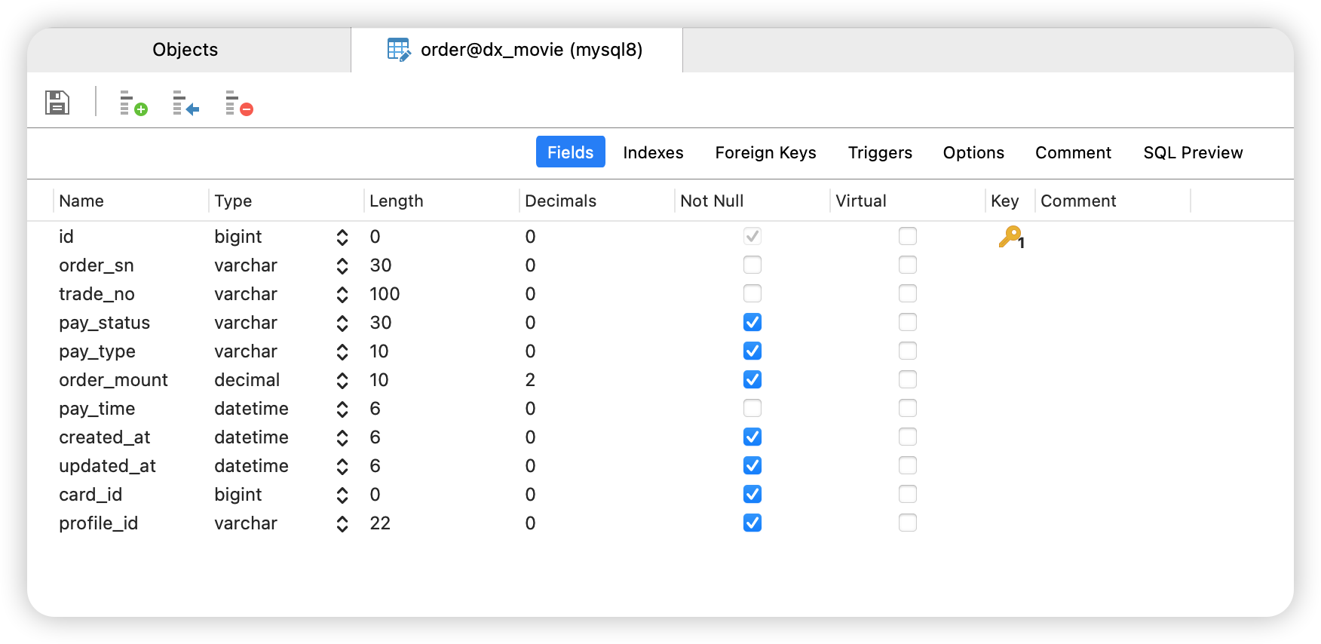
Task: Open the Comment tab
Action: tap(1073, 152)
